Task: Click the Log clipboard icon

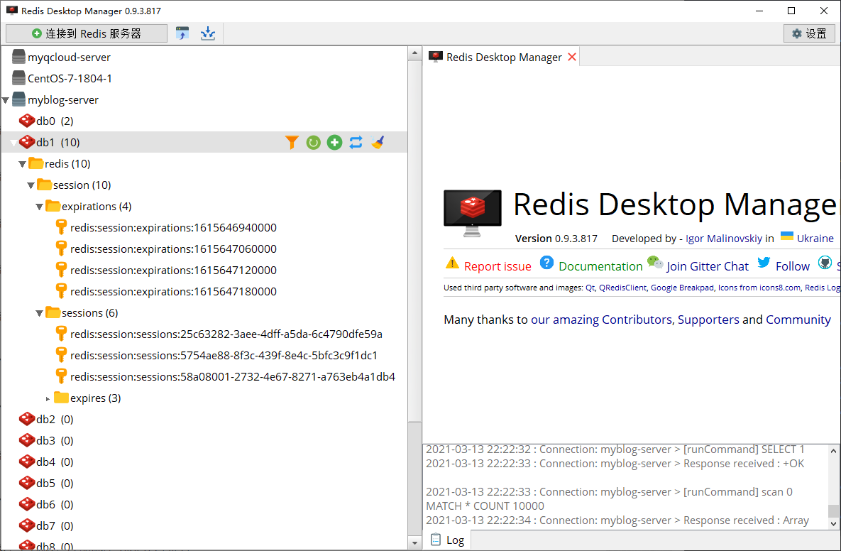Action: 436,539
